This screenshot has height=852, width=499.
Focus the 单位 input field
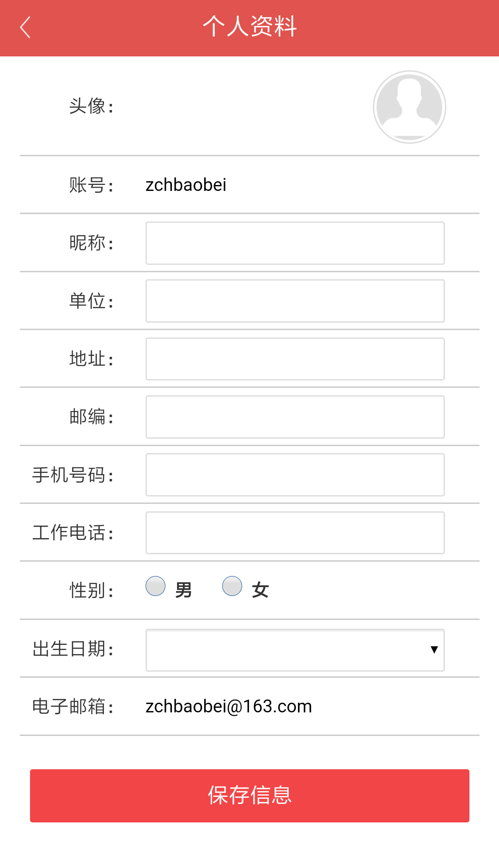coord(295,301)
